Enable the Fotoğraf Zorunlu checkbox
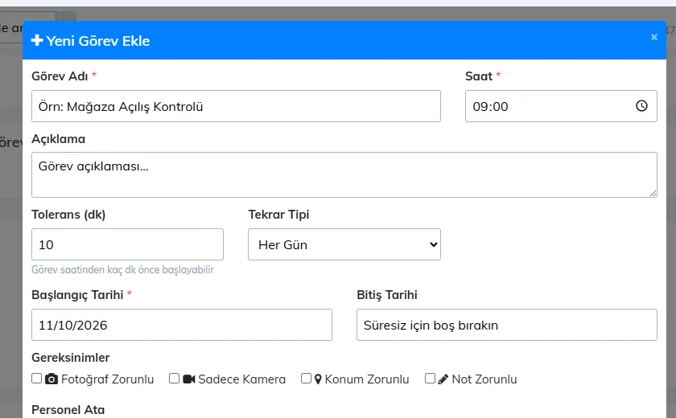The width and height of the screenshot is (676, 418). (37, 379)
